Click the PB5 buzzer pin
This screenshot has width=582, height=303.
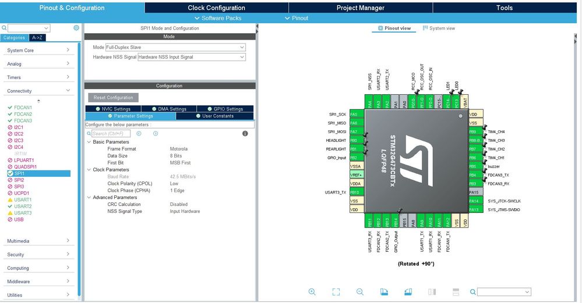tap(476, 166)
